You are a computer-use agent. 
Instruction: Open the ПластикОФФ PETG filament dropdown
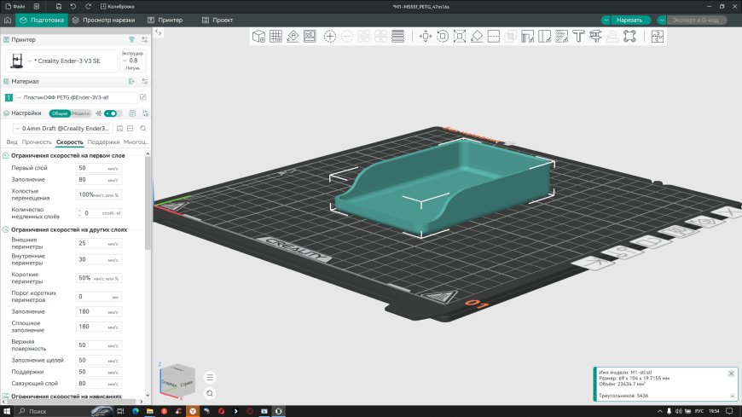[76, 97]
